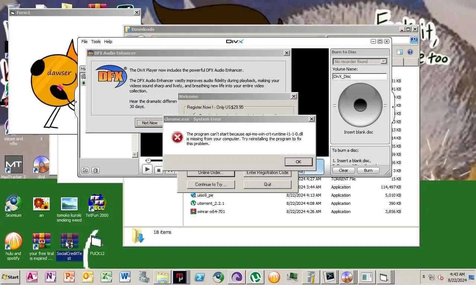The image size is (476, 285).
Task: Click Burn in Burn to Disc panel
Action: [368, 170]
